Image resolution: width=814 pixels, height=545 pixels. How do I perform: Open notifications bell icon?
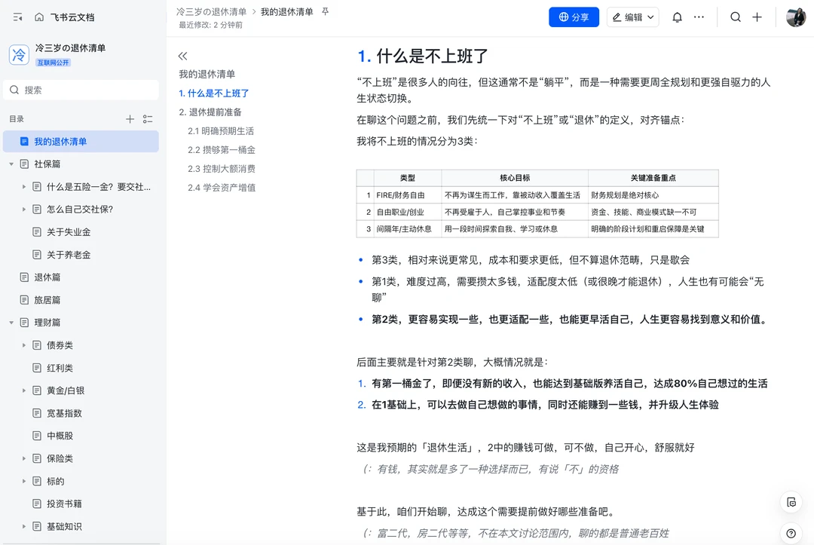(677, 17)
